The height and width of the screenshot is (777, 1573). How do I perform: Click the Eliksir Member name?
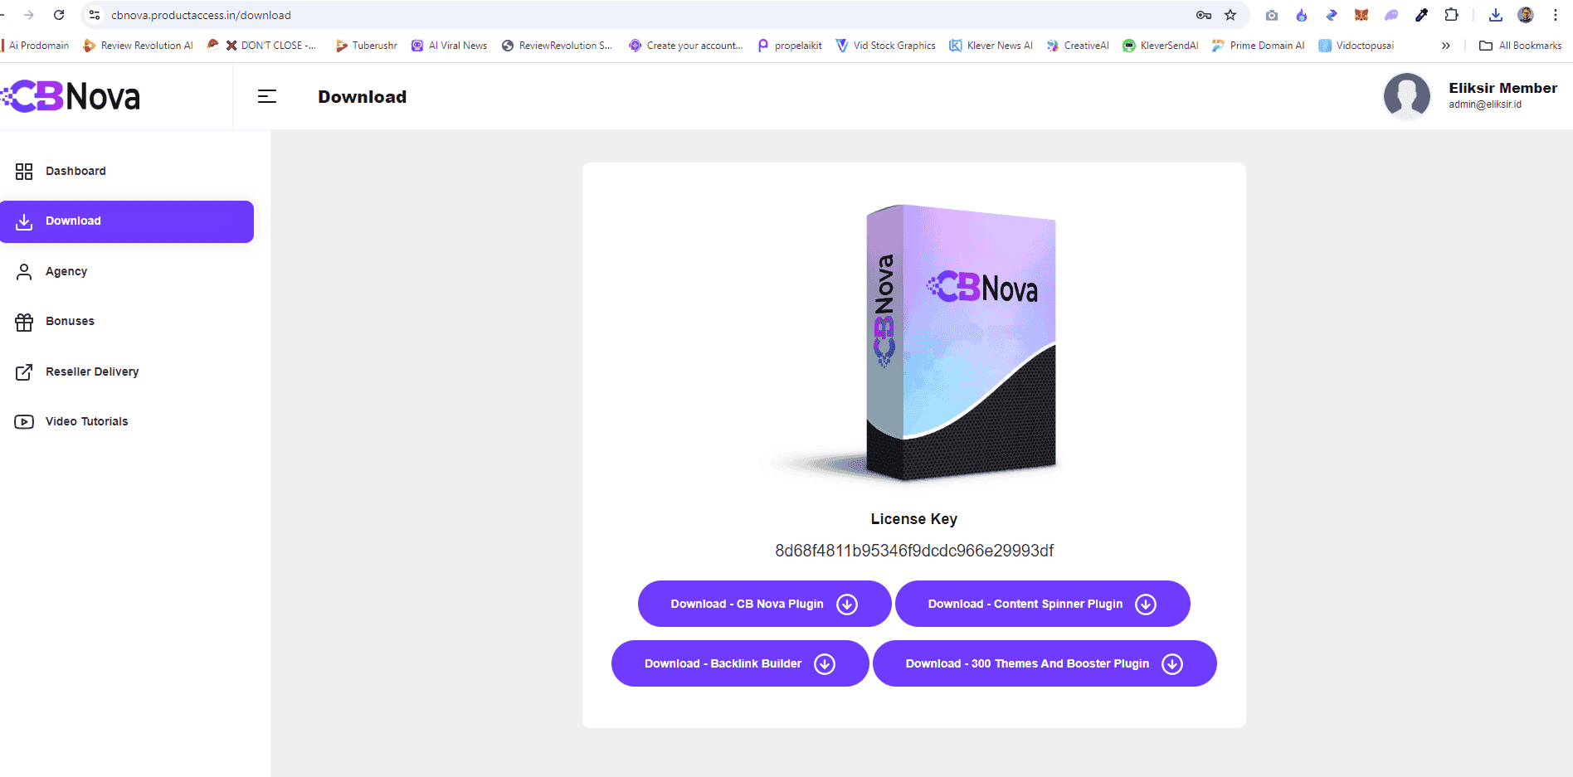click(1502, 88)
